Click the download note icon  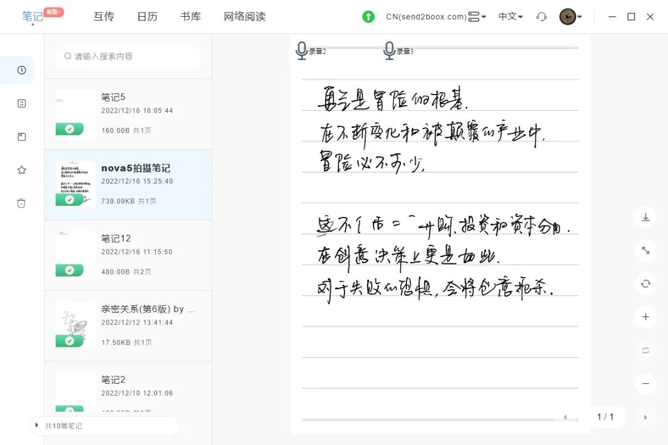645,217
